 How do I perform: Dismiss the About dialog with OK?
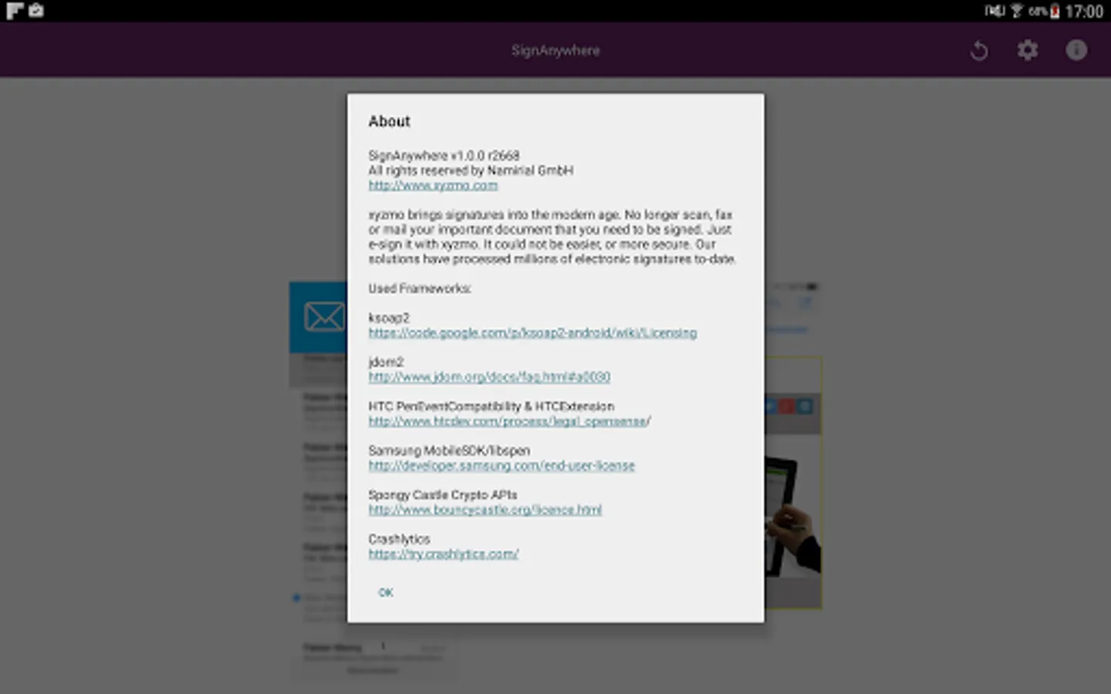[386, 592]
